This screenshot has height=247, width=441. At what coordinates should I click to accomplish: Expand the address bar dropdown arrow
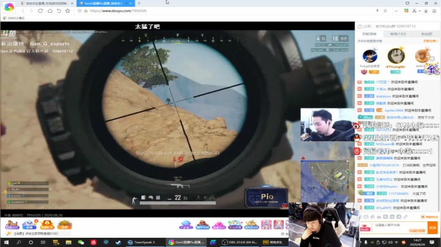pos(396,11)
